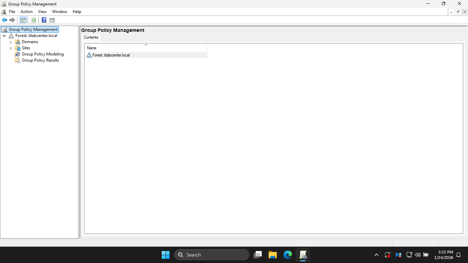Click the green Refresh toolbar icon
468x263 pixels.
[x=34, y=20]
